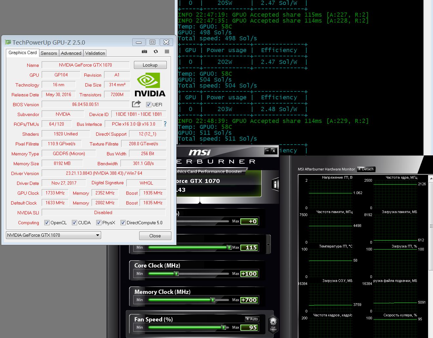Click the Lookup button
Viewport: 433px width, 338px height.
(150, 65)
